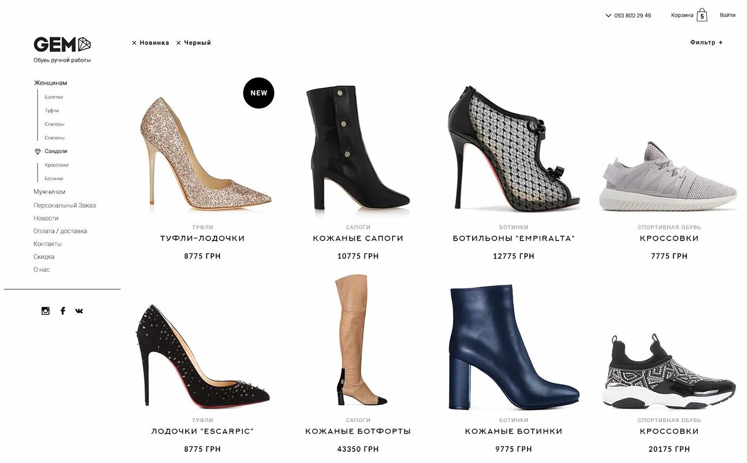
Task: Open the Кожаные сапоги product image
Action: point(358,148)
